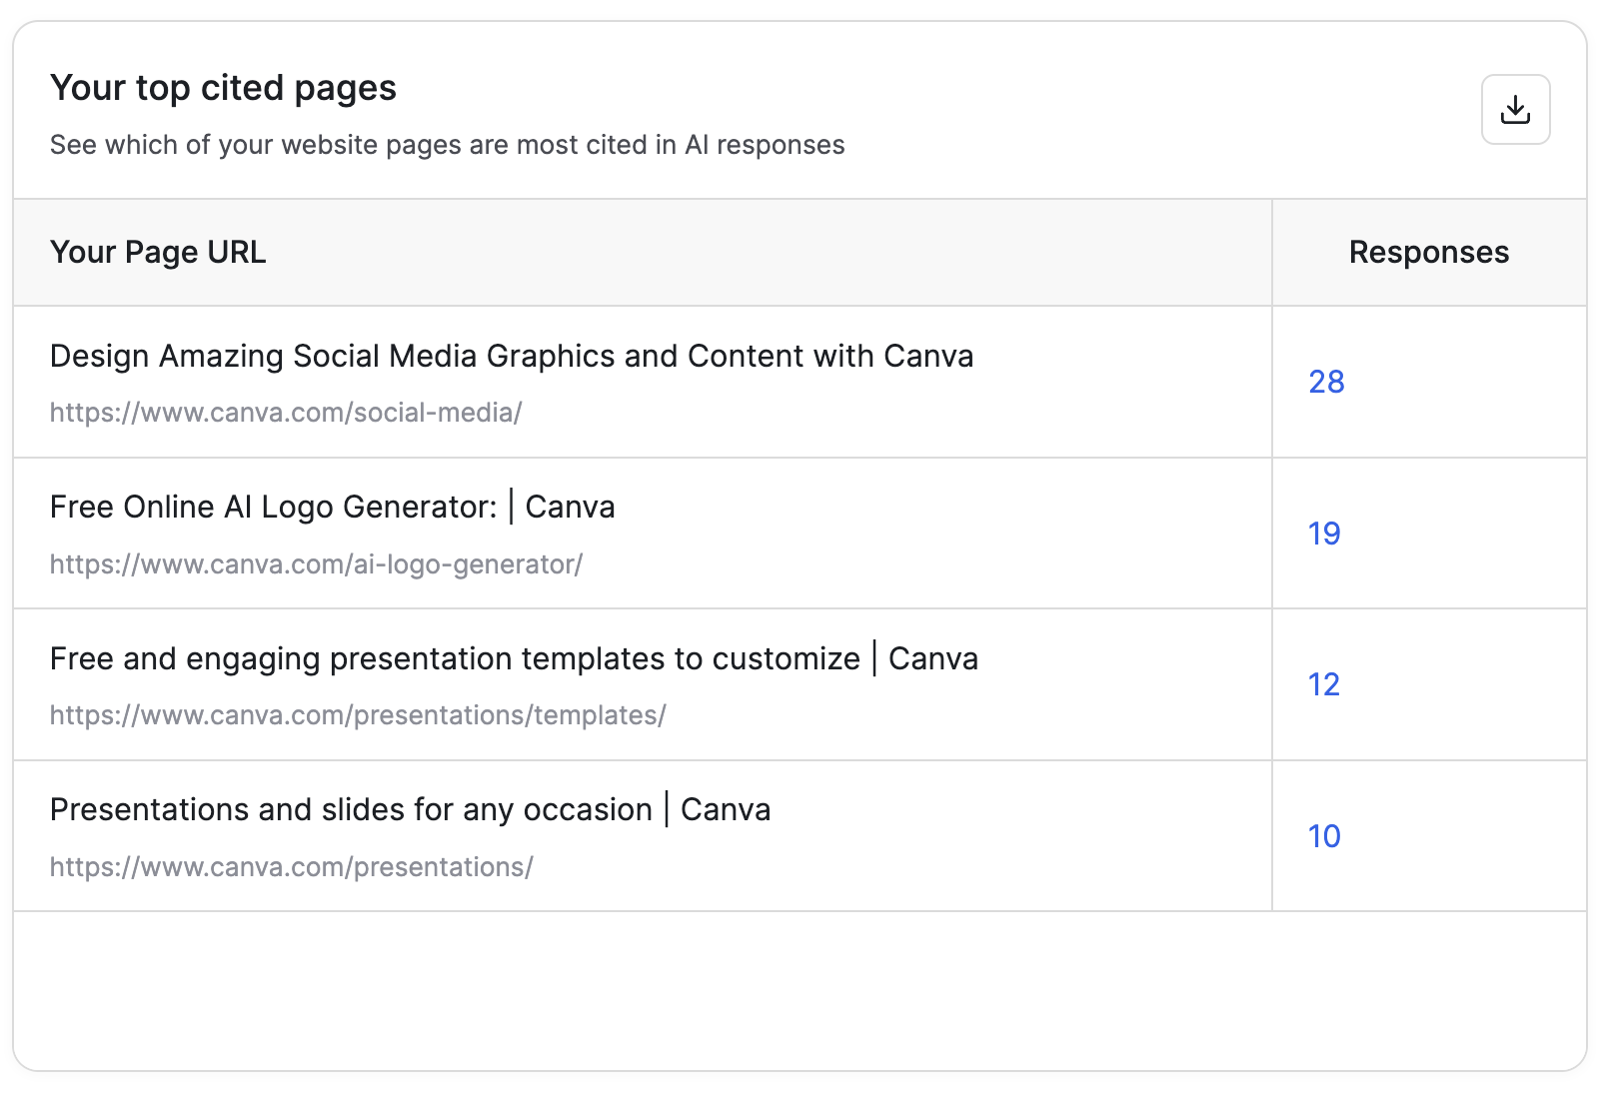
Task: Click the subtitle about most cited pages
Action: click(x=447, y=145)
